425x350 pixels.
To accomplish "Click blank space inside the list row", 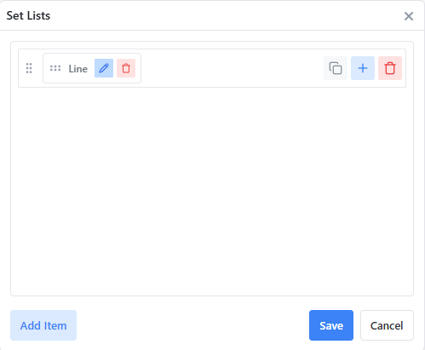I will tap(232, 68).
